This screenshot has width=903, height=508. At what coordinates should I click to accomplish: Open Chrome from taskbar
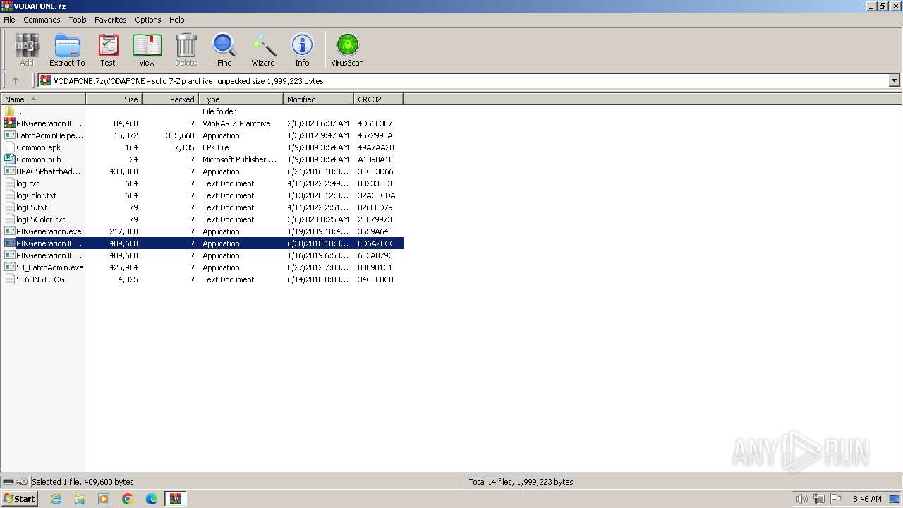pos(128,499)
